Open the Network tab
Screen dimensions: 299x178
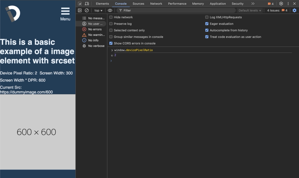pyautogui.click(x=156, y=4)
